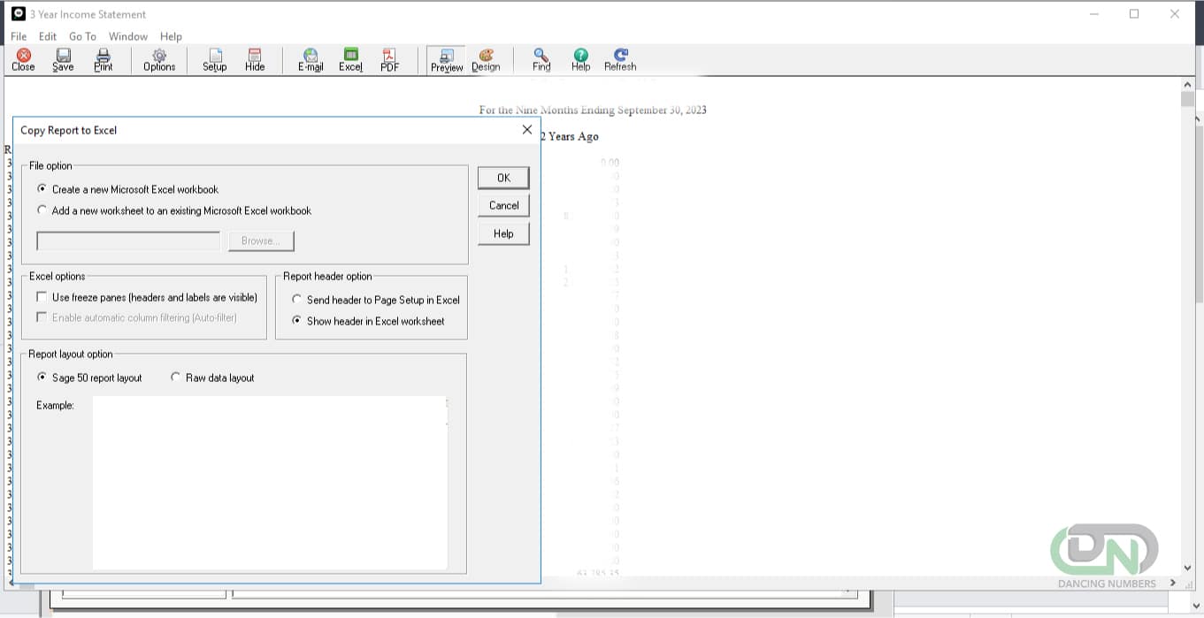The image size is (1204, 618).
Task: Cancel the Copy Report to Excel dialog
Action: [502, 205]
